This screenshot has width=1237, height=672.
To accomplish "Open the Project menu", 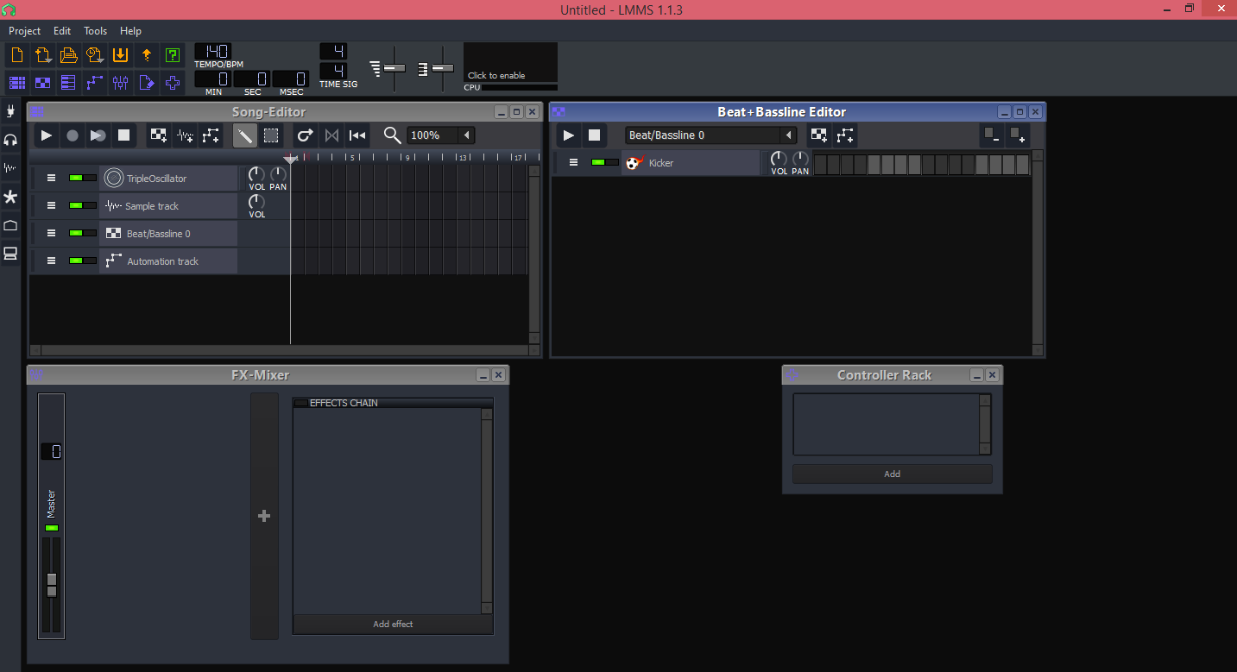I will click(25, 31).
